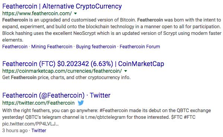Click the https://twitter.com/Feathercoin green URL
223x137 pixels.
pos(38,103)
